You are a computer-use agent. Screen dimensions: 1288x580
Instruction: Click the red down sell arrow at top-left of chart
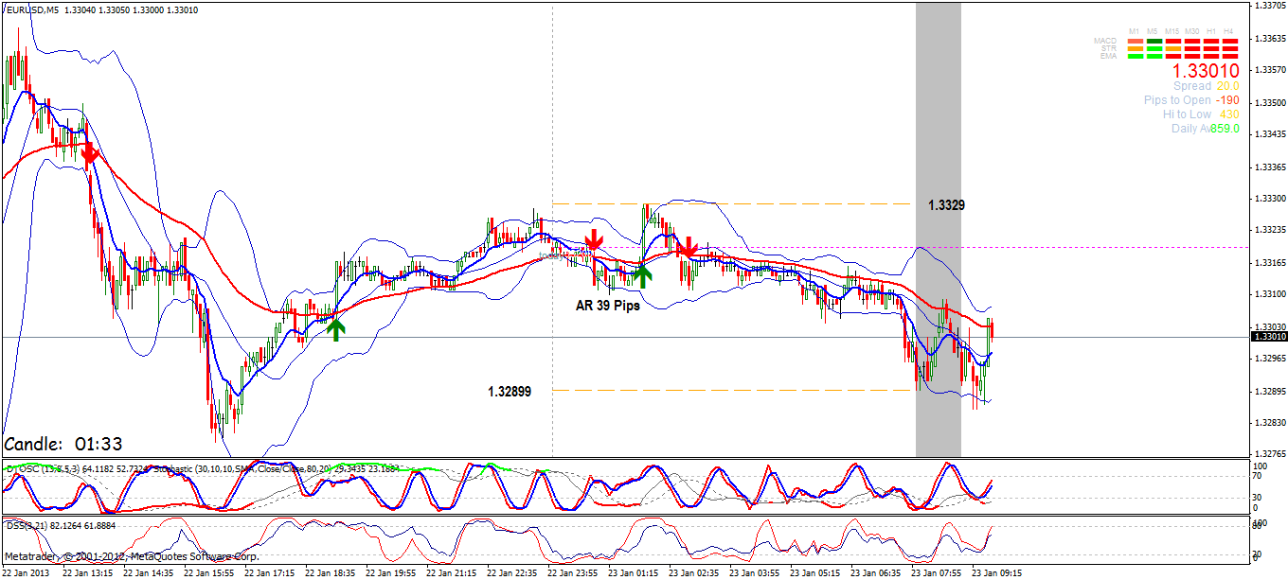coord(88,154)
